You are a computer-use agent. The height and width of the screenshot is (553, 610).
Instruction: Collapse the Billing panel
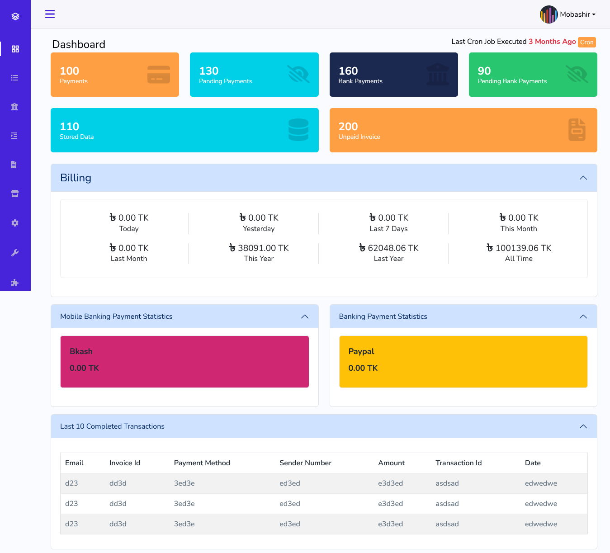pos(583,178)
